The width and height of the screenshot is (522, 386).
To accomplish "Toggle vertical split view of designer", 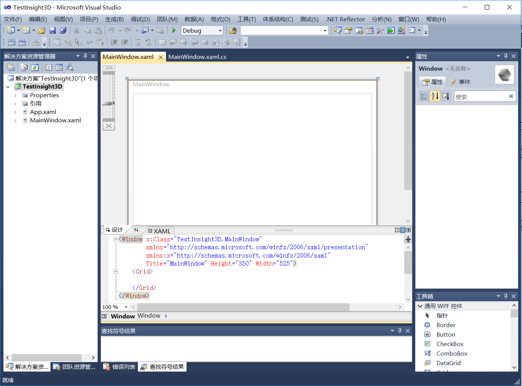I will (397, 230).
